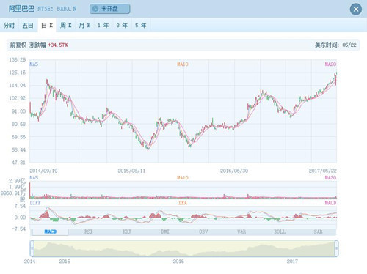Switch to the 分时 intraday tab
This screenshot has height=274, width=367.
10,25
